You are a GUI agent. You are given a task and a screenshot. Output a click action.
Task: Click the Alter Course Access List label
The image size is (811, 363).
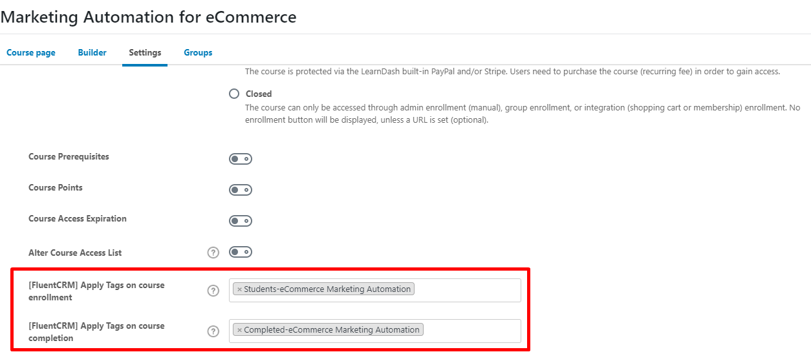pyautogui.click(x=75, y=253)
